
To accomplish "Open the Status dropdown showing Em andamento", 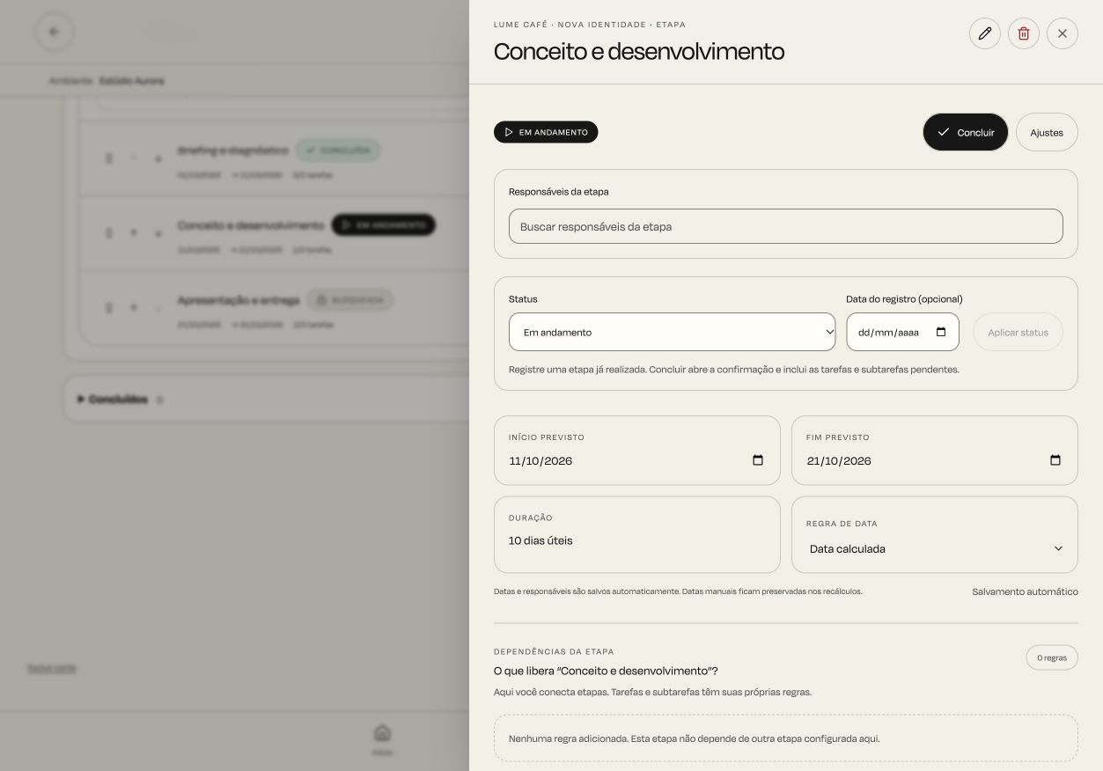I will point(672,332).
